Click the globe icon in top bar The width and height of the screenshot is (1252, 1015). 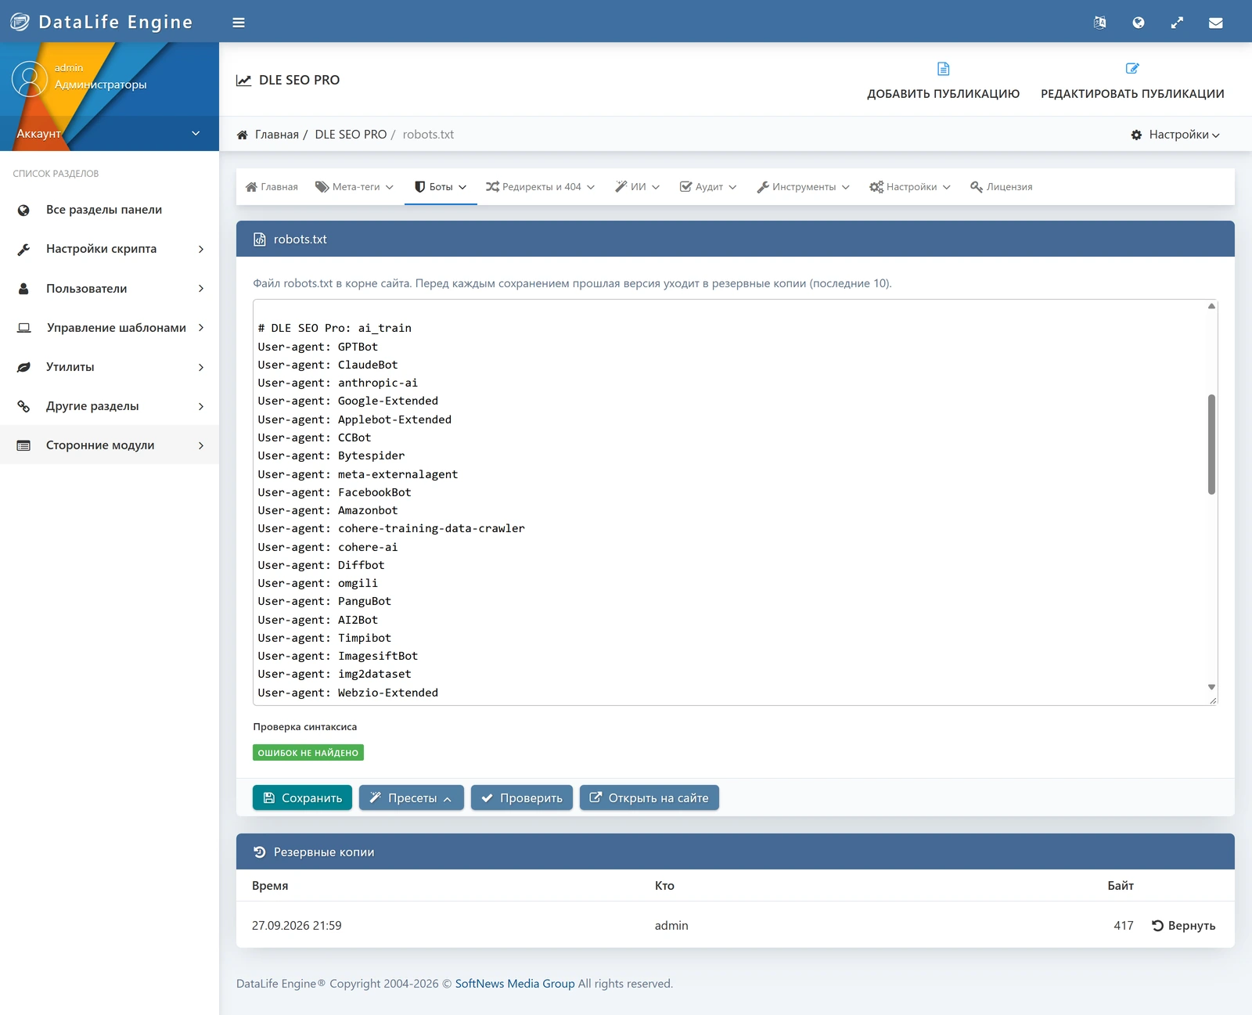point(1139,23)
